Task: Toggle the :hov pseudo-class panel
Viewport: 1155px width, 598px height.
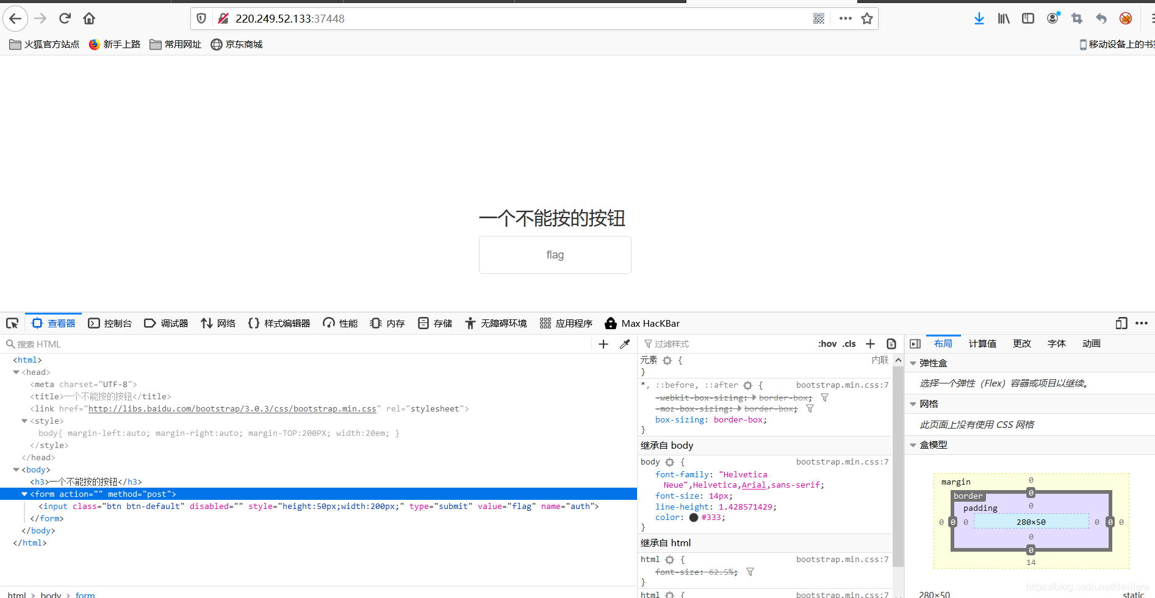Action: (827, 344)
